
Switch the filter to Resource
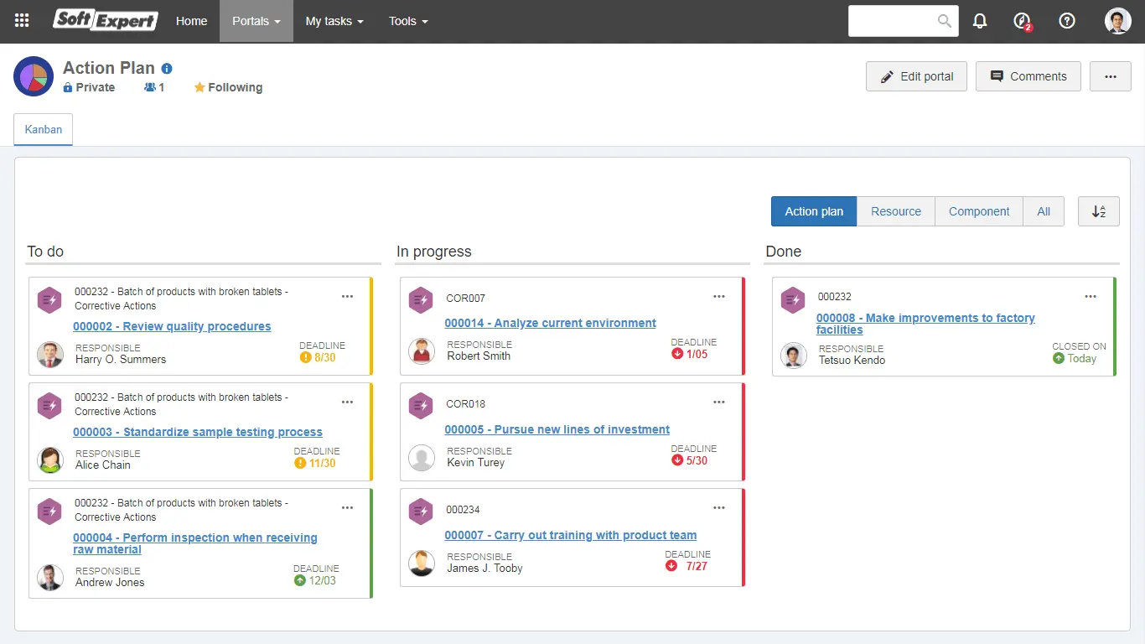click(x=895, y=211)
